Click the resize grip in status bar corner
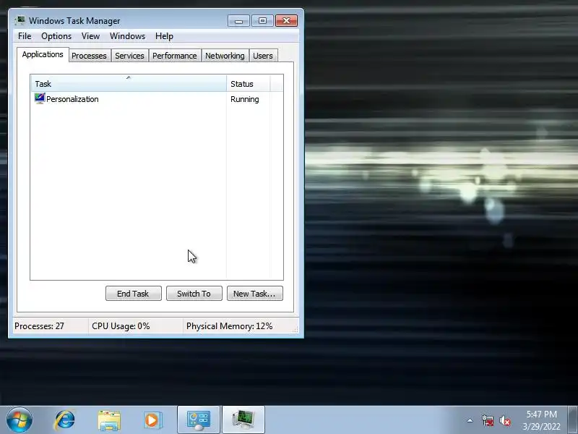The image size is (578, 434). (296, 330)
